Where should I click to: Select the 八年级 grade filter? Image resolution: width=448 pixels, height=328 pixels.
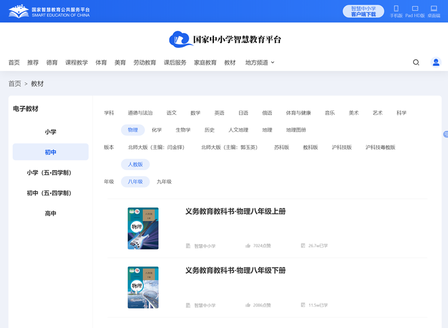click(x=136, y=181)
